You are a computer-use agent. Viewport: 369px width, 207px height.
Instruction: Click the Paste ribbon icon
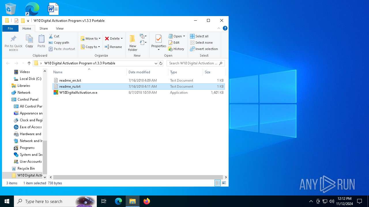pos(41,41)
